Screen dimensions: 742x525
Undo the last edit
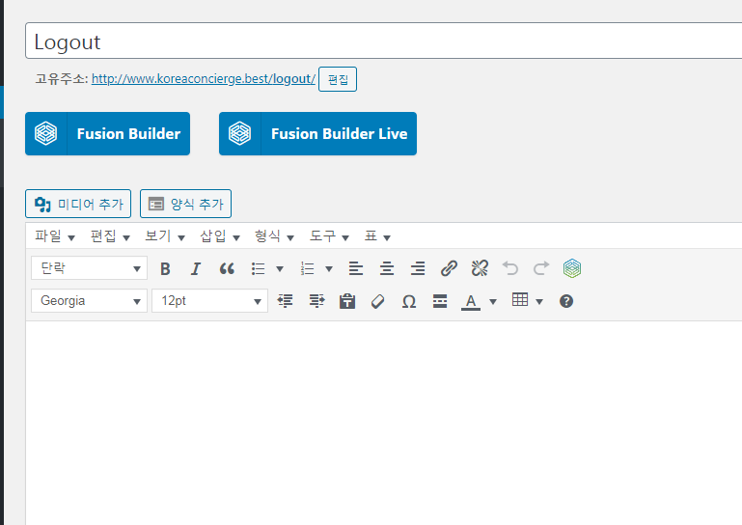(x=510, y=269)
